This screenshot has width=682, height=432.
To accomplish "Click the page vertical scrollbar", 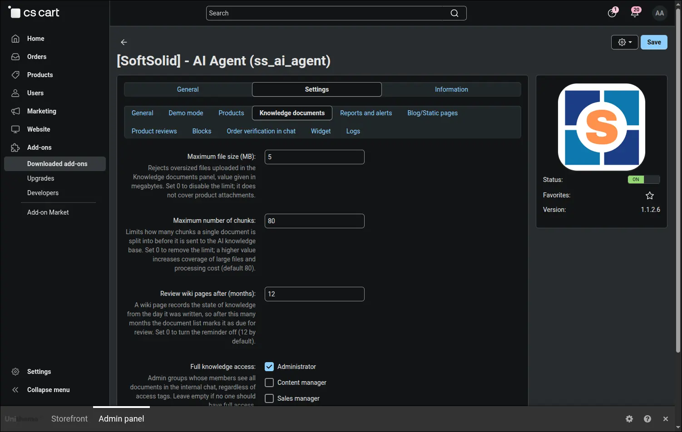I will pyautogui.click(x=678, y=182).
